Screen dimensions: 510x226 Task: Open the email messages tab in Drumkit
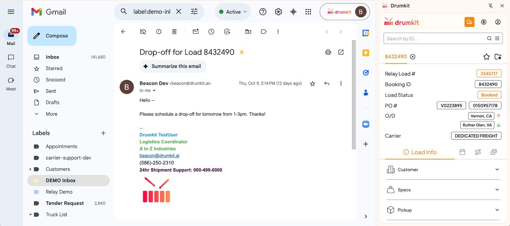tap(494, 152)
